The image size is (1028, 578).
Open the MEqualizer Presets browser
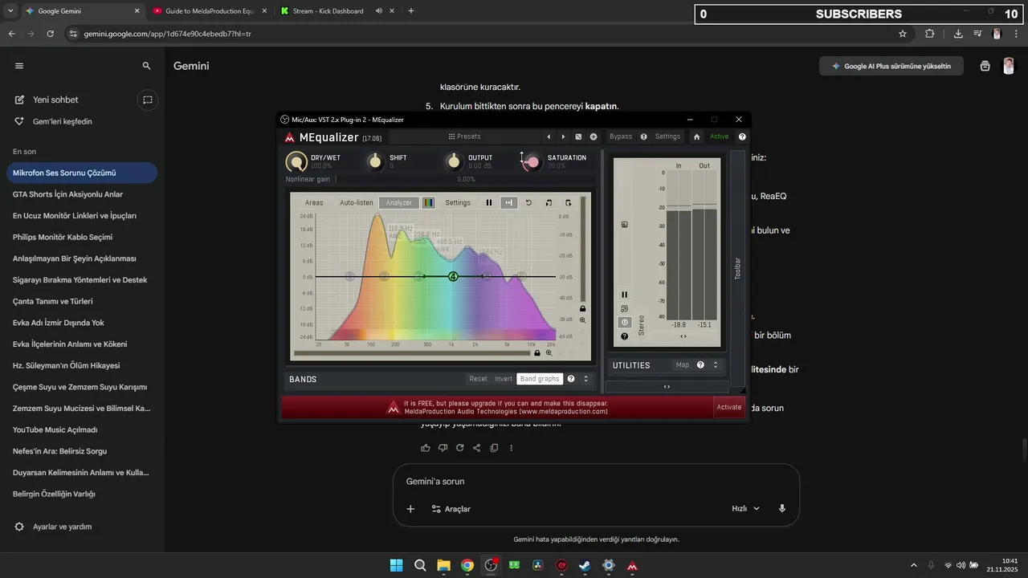(x=465, y=136)
